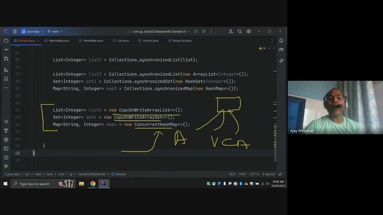Open the IntelliJ main hamburger menu

[x=15, y=32]
